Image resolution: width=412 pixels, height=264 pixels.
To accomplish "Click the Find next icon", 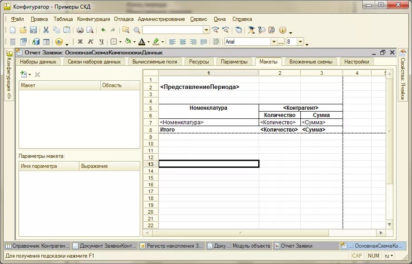I will (x=216, y=30).
